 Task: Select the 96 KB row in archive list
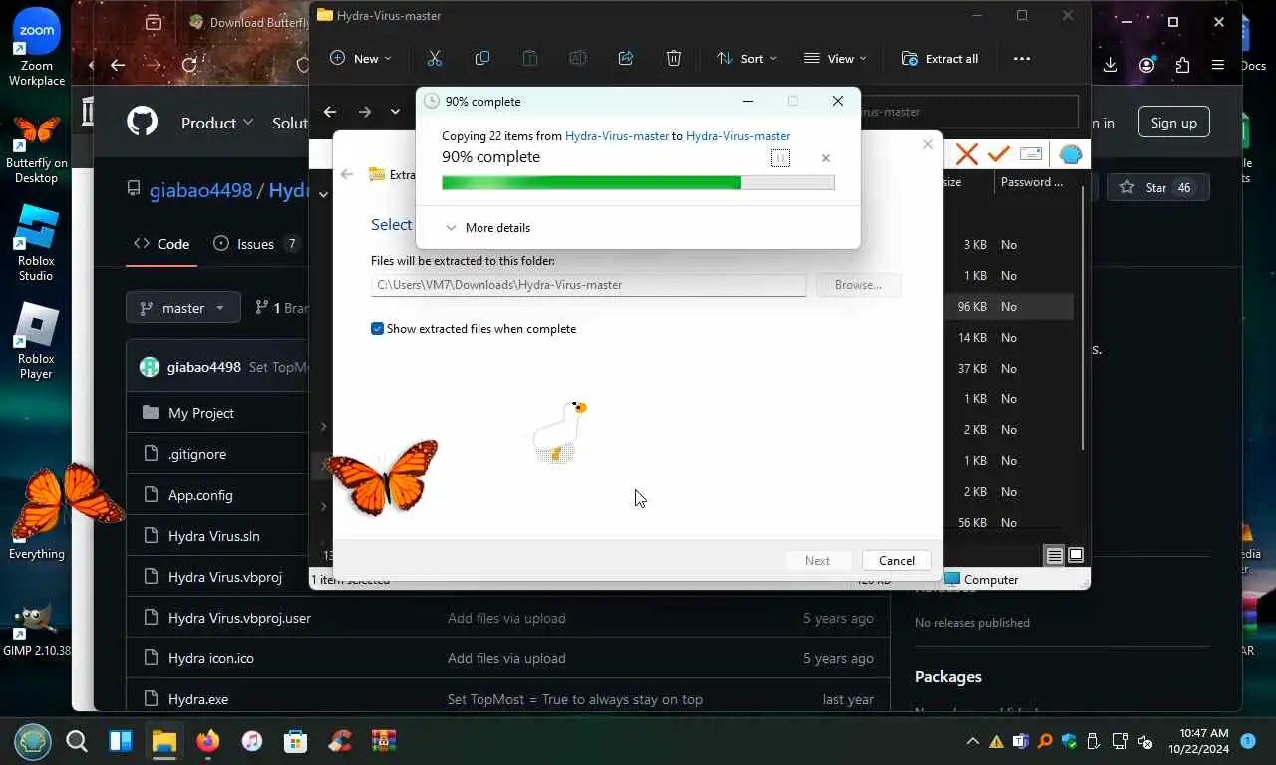[x=1009, y=307]
